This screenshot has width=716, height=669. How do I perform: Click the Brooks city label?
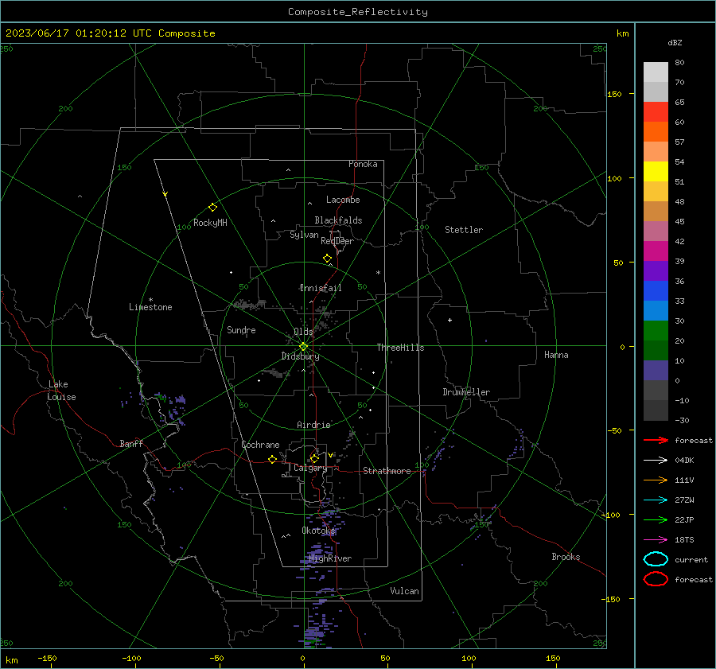click(x=566, y=557)
